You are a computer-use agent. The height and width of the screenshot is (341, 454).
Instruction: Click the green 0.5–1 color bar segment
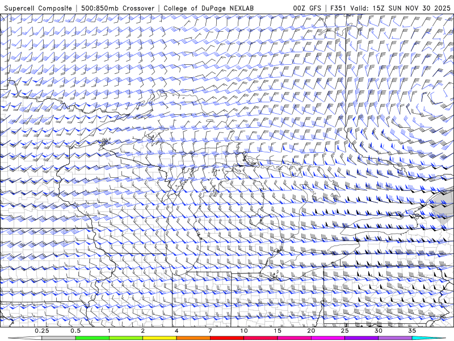tap(93, 338)
